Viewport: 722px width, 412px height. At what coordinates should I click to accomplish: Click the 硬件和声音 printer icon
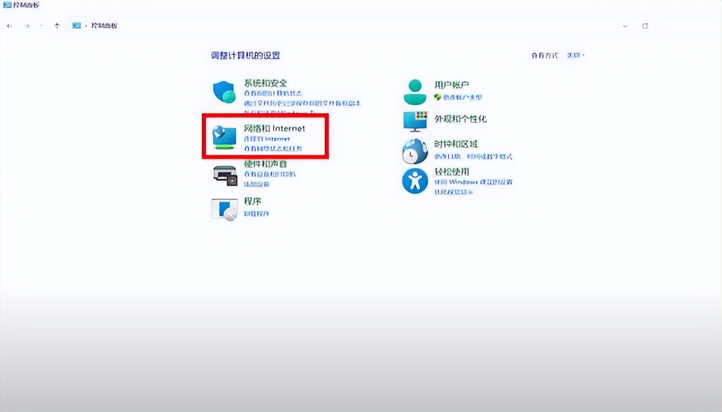224,176
